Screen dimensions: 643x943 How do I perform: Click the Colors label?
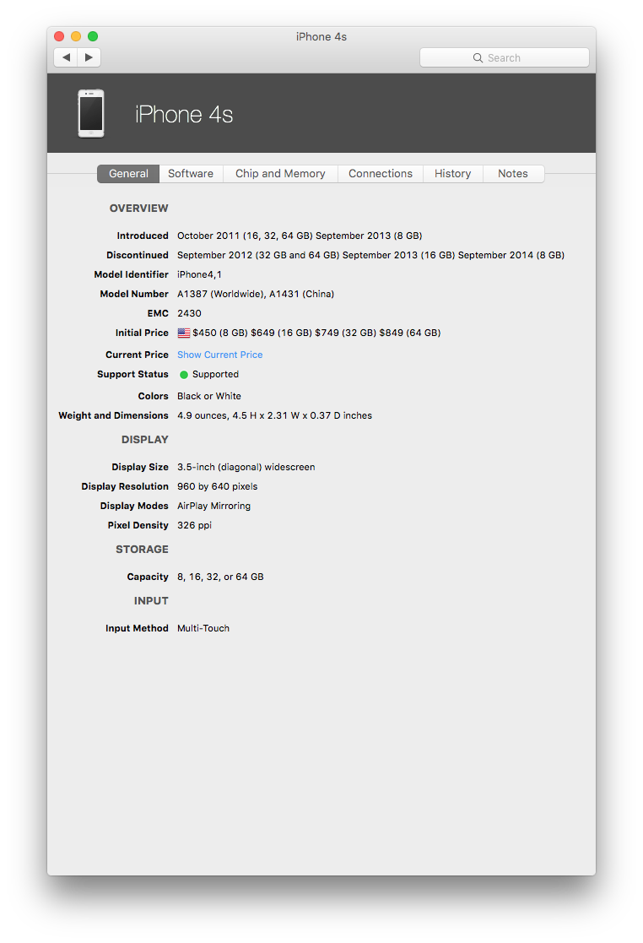(x=154, y=396)
